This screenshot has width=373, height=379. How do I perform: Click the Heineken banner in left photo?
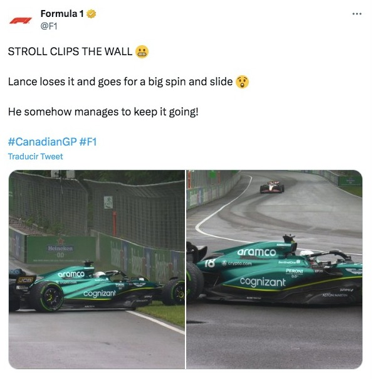[x=60, y=250]
